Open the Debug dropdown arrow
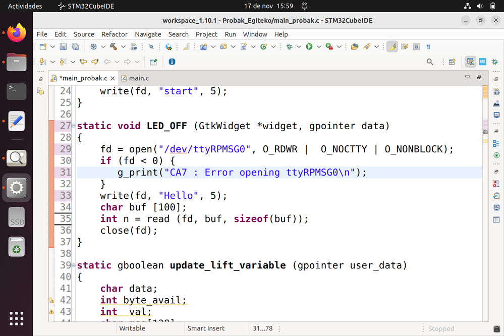The width and height of the screenshot is (504, 336). pyautogui.click(x=299, y=46)
